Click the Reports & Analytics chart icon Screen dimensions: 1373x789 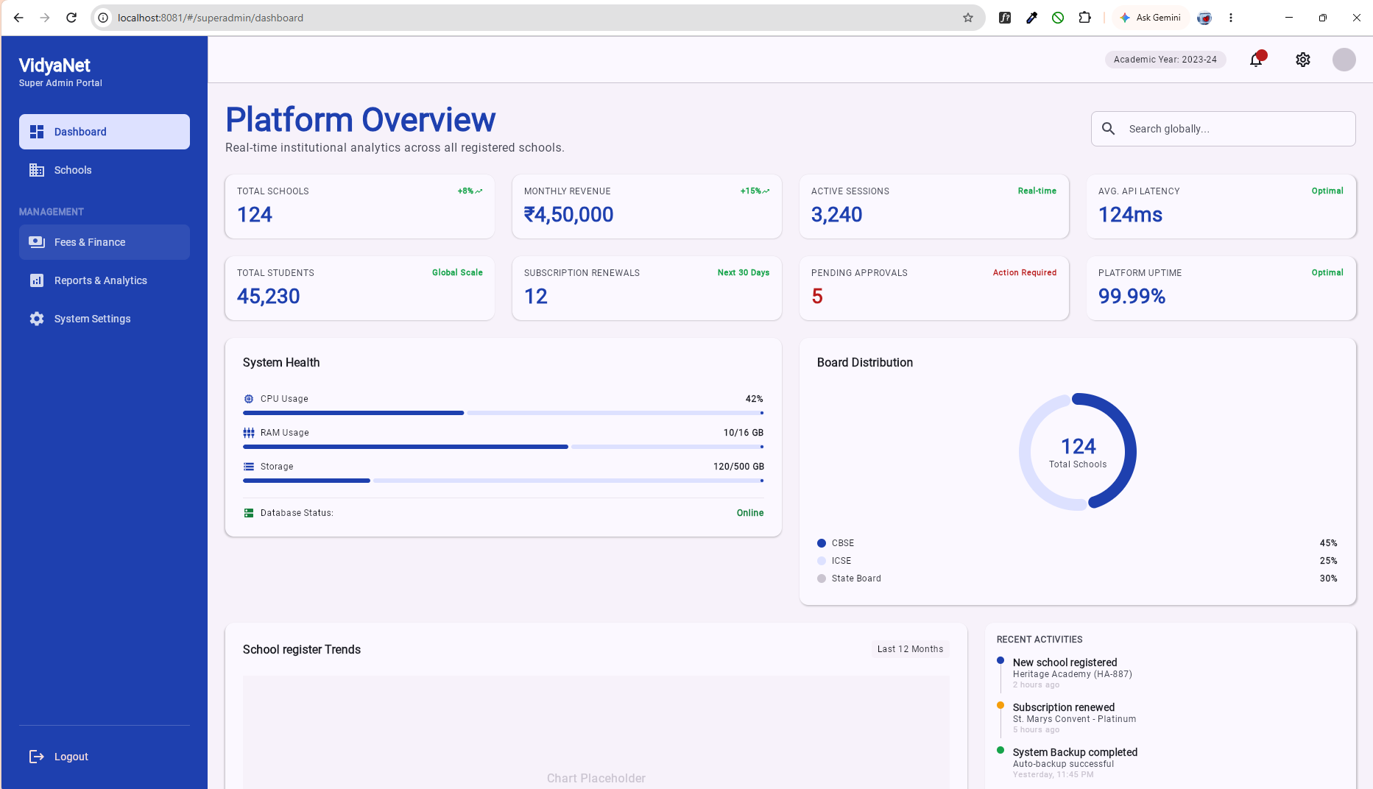37,280
